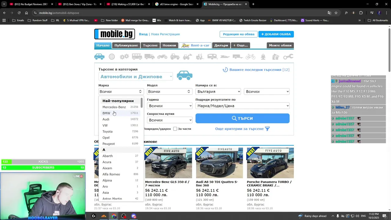This screenshot has width=391, height=220.
Task: Select the caravan category icon
Action: tap(212, 57)
